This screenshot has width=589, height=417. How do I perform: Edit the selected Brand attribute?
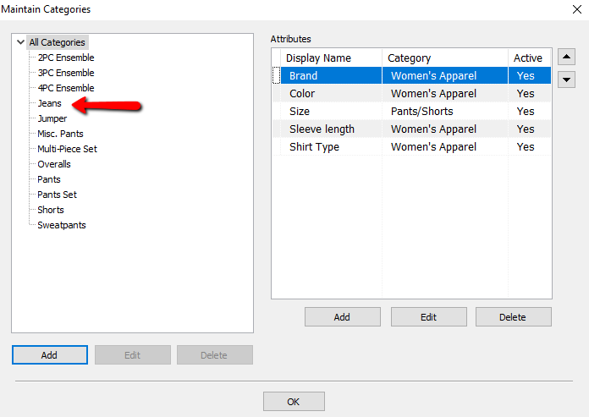(428, 317)
